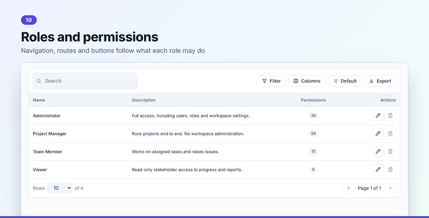Focus the Search input field
The height and width of the screenshot is (218, 429).
point(85,81)
